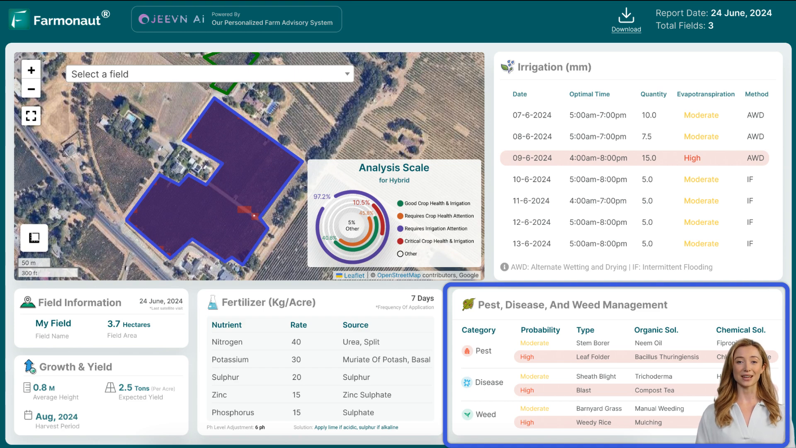Viewport: 796px width, 448px height.
Task: Toggle zoom in button on map
Action: click(x=31, y=70)
